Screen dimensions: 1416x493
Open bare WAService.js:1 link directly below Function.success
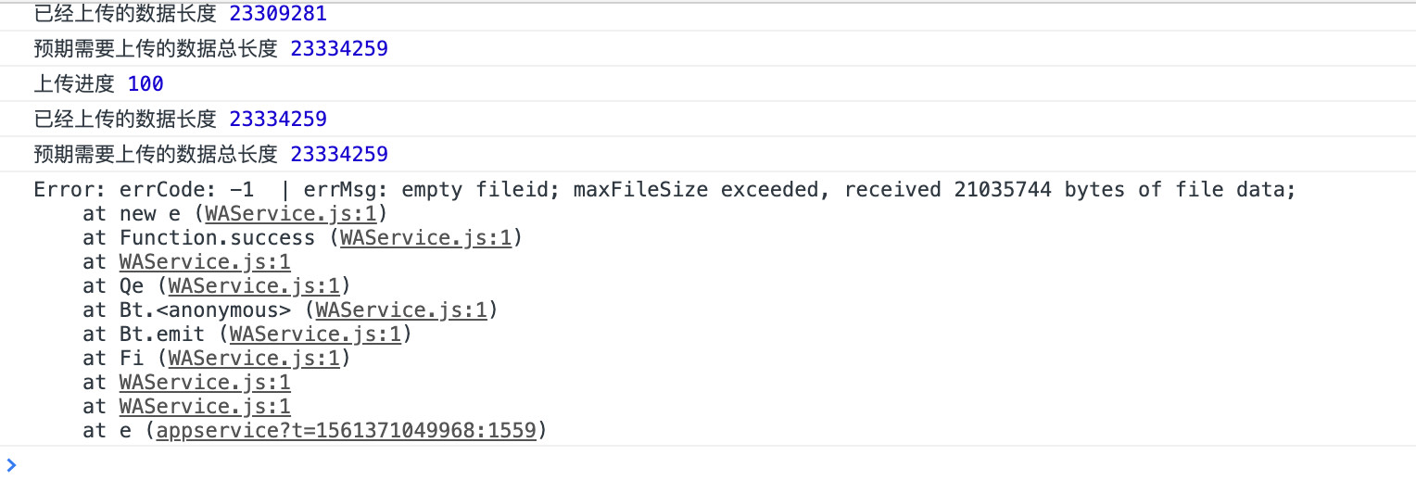[x=205, y=262]
